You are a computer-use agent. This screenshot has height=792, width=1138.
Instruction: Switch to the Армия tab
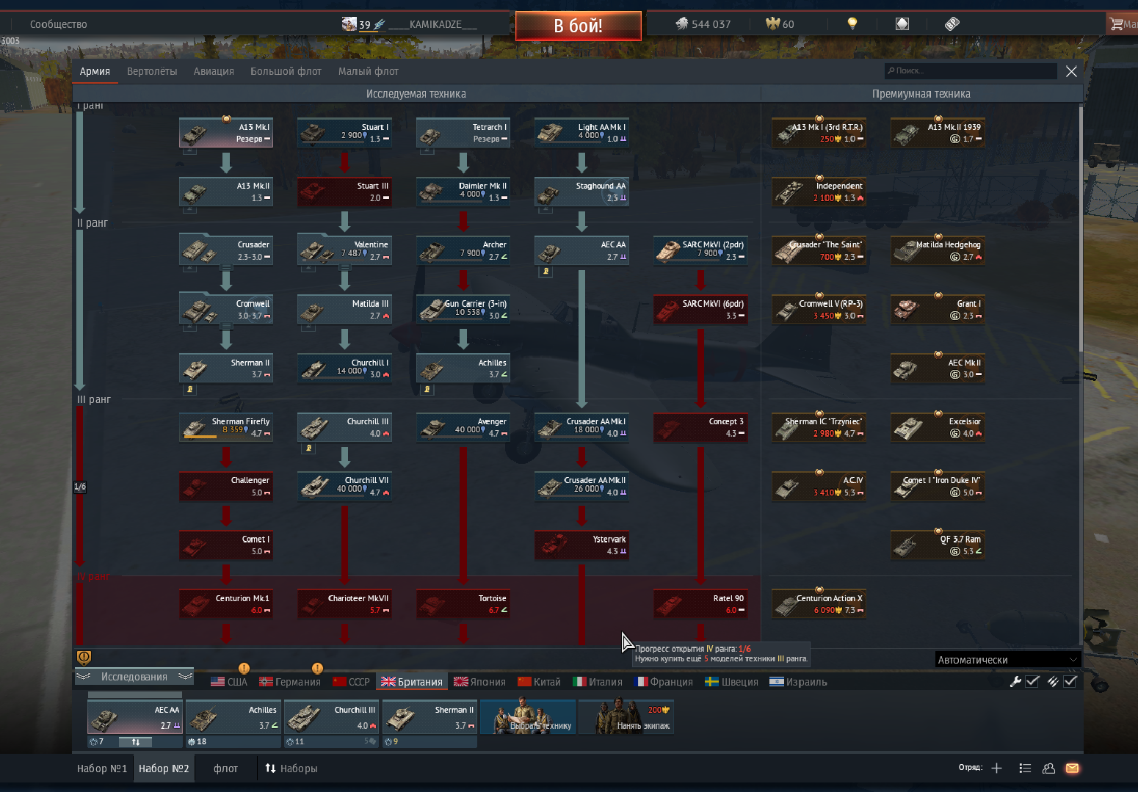tap(95, 71)
